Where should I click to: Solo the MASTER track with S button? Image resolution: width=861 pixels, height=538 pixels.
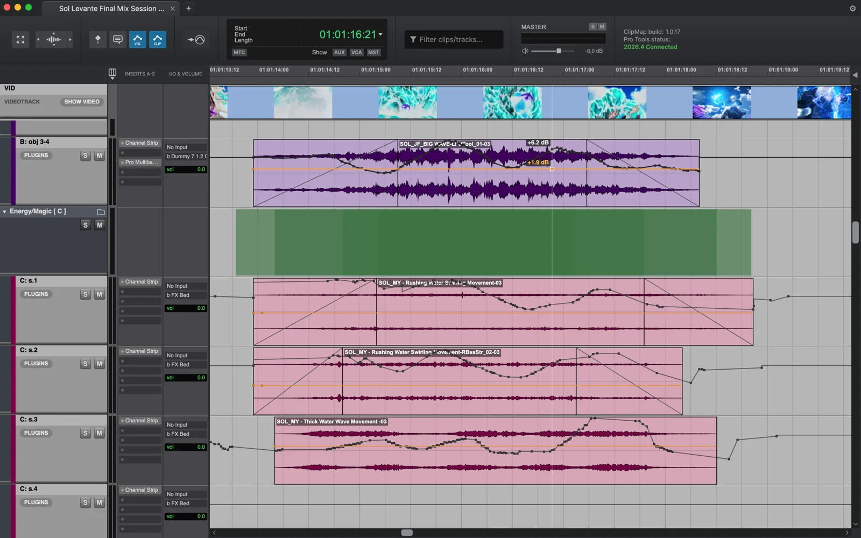592,26
